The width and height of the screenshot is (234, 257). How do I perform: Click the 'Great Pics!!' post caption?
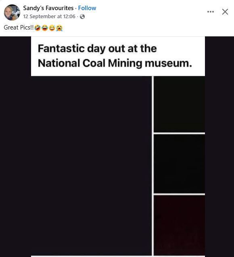click(19, 27)
